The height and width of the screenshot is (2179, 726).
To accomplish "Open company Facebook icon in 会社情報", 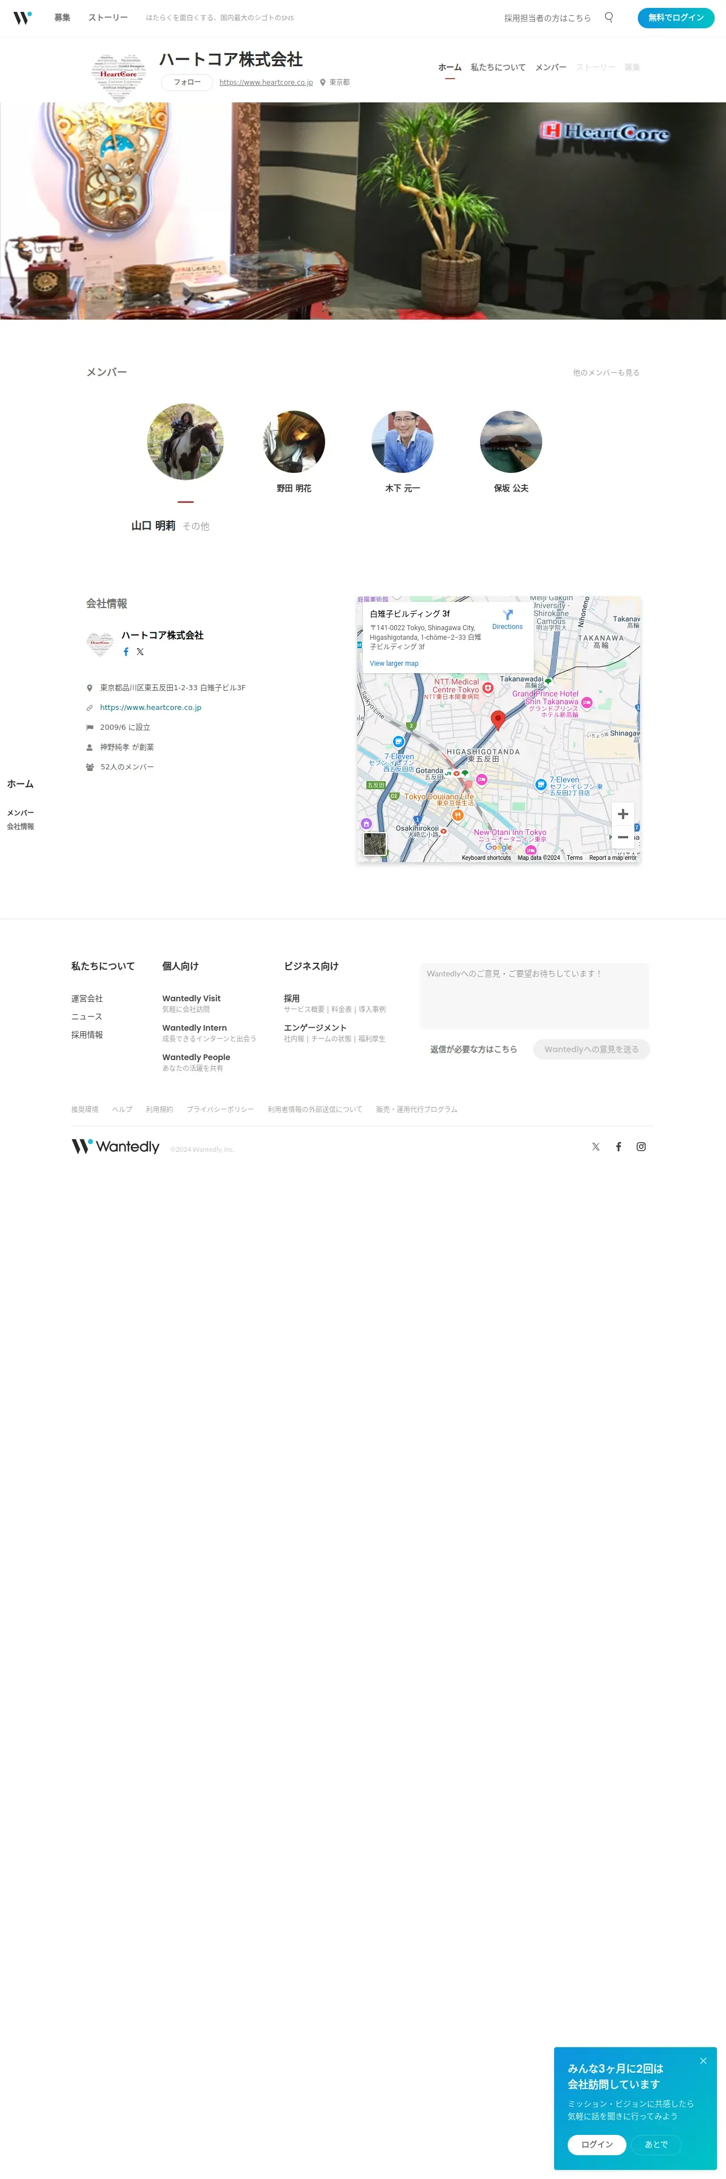I will pyautogui.click(x=126, y=652).
